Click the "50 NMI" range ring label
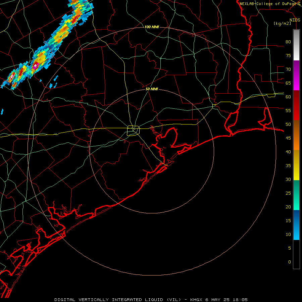The height and width of the screenshot is (302, 302). point(152,89)
